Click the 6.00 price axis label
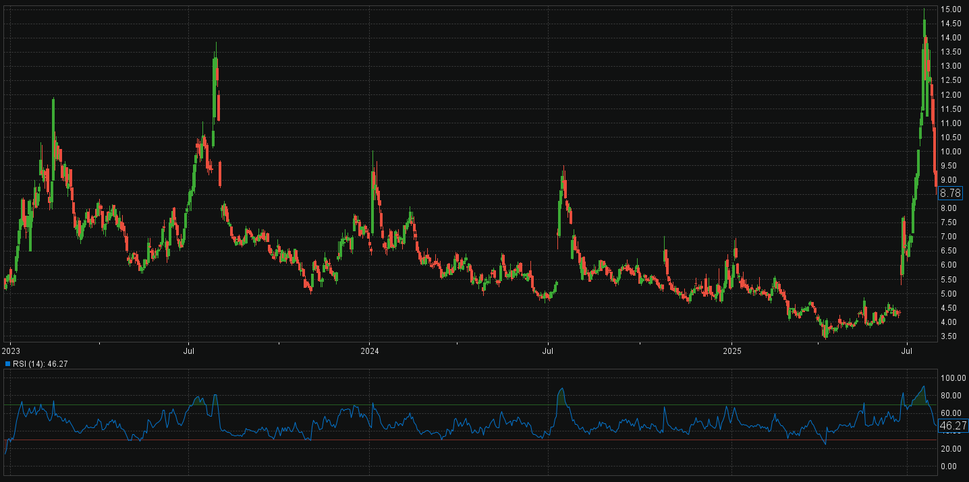The height and width of the screenshot is (482, 969). click(x=951, y=266)
